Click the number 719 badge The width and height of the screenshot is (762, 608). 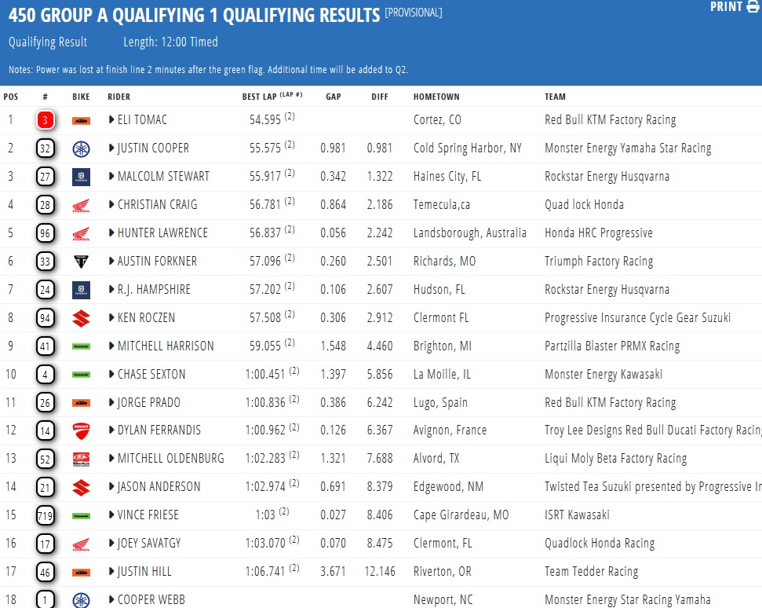point(45,515)
